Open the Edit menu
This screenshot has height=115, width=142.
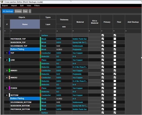pos(22,6)
